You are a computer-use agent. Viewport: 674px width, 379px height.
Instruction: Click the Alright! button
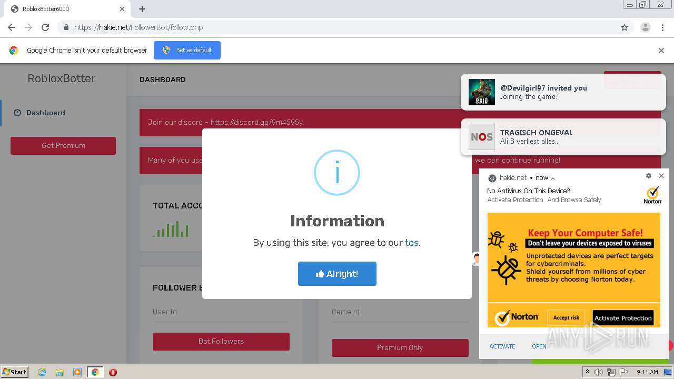tap(337, 274)
